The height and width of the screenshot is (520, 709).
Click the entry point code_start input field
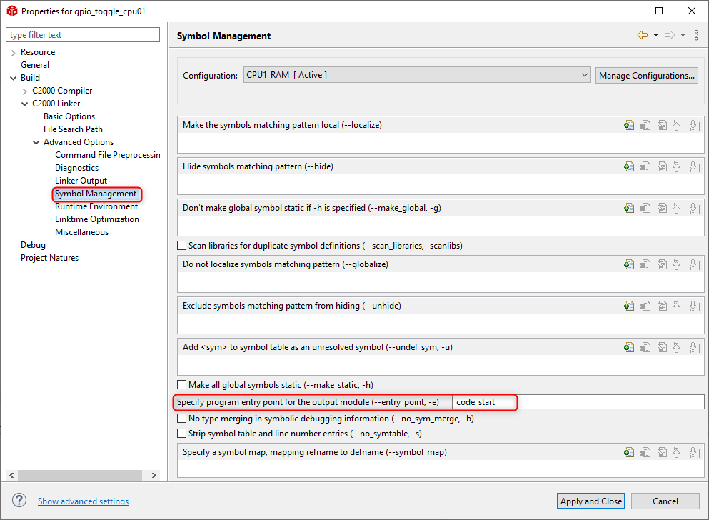578,402
